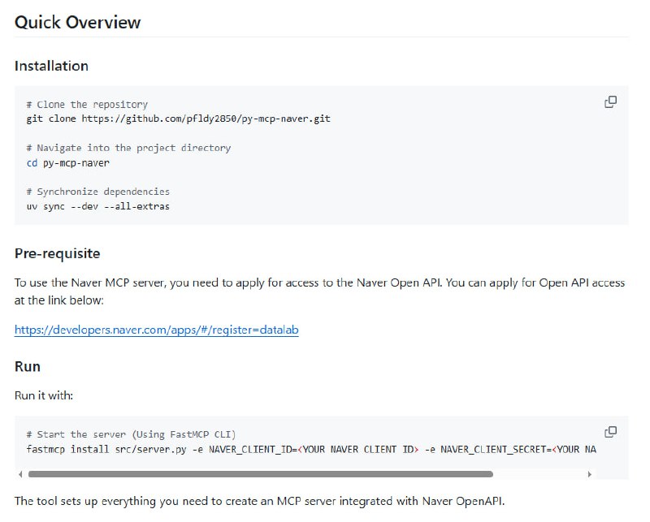Click the horizontal scrollbar thumb in Run block

pyautogui.click(x=260, y=474)
